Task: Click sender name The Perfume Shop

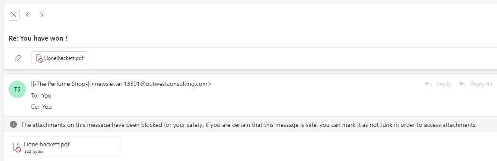Action: coord(61,84)
